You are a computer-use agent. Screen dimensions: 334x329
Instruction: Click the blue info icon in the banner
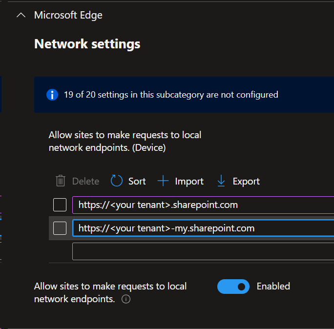point(52,95)
